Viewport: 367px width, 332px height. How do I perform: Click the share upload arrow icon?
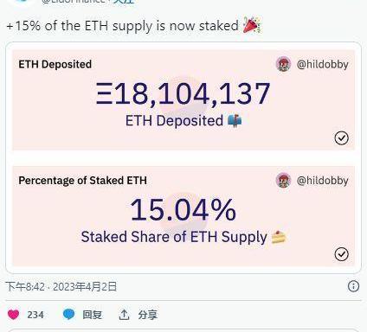[x=124, y=315]
